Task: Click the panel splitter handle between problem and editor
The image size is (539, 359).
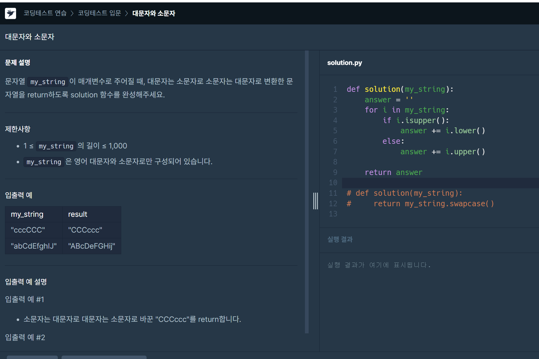Action: (315, 201)
